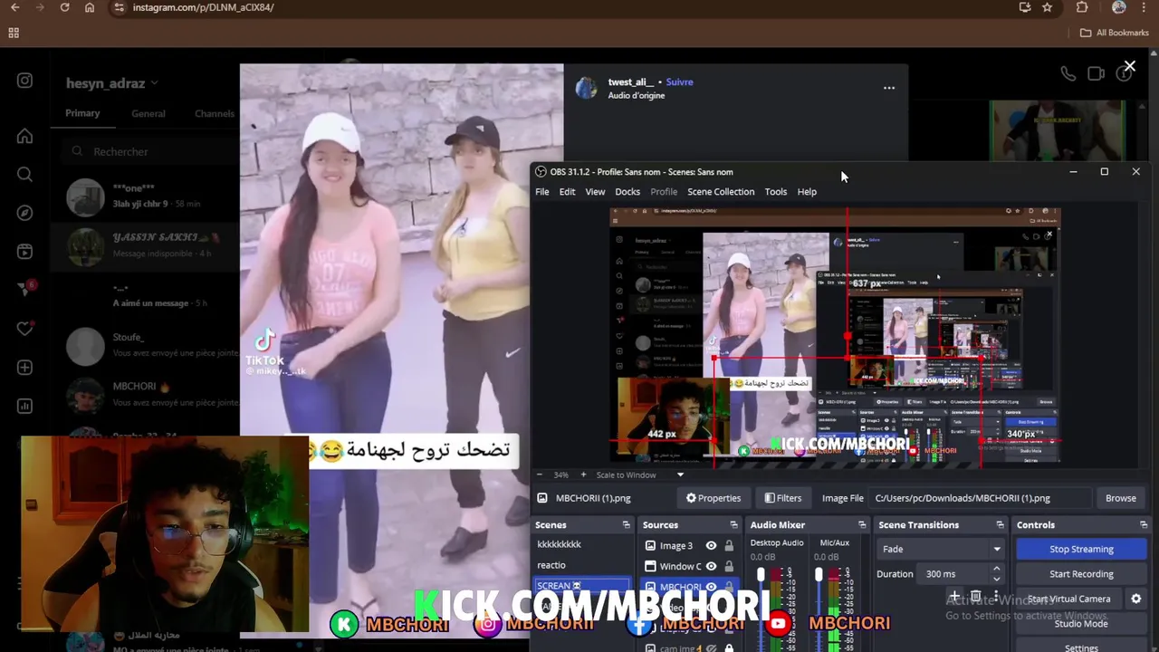1159x652 pixels.
Task: Click the Create plus icon in sidebar
Action: pyautogui.click(x=24, y=368)
